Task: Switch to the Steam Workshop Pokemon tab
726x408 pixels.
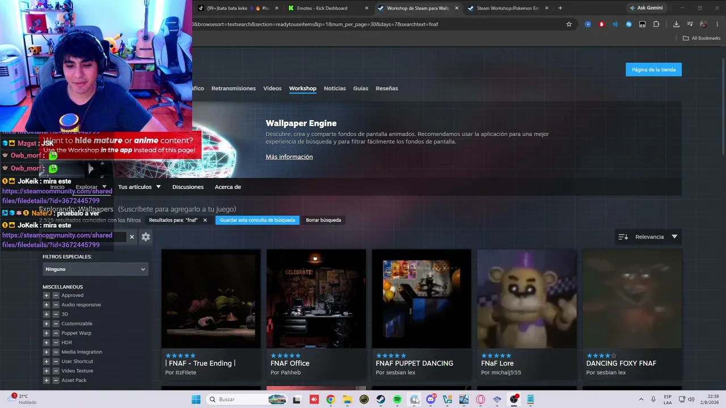Action: coord(508,8)
